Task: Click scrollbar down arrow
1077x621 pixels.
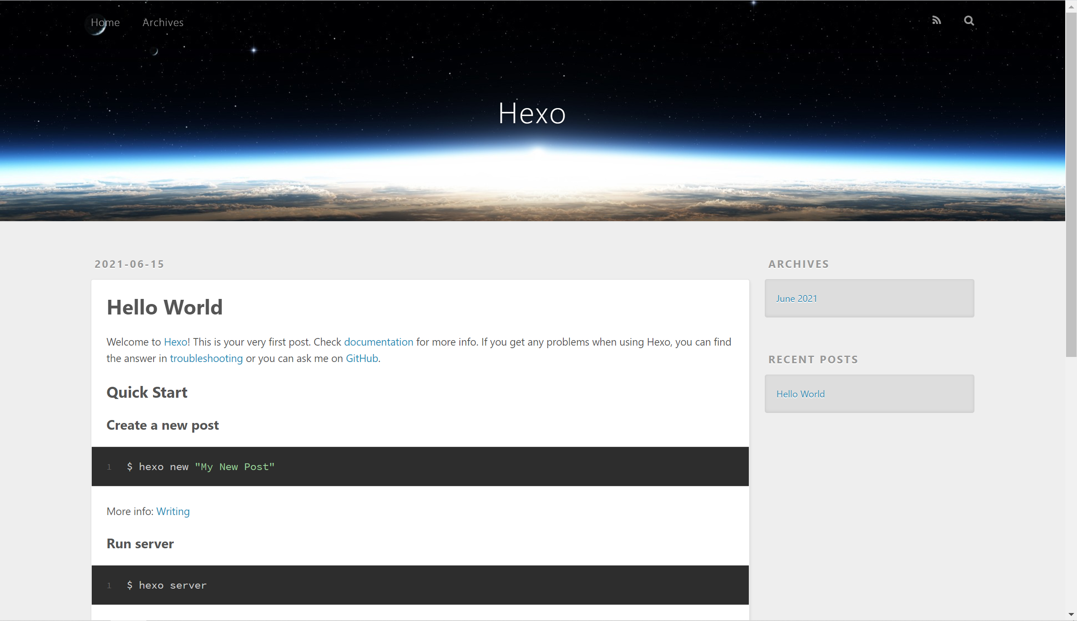Action: (1071, 615)
